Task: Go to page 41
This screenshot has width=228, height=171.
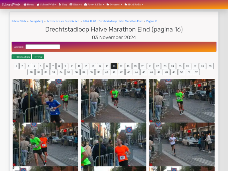Action: pos(114,72)
